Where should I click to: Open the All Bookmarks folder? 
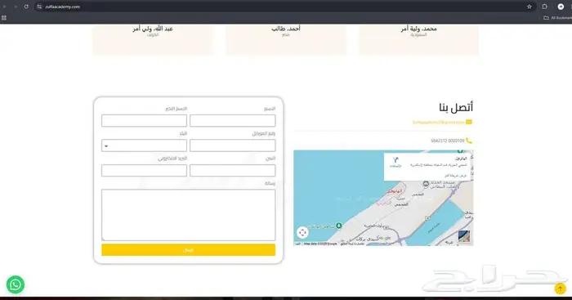[558, 17]
